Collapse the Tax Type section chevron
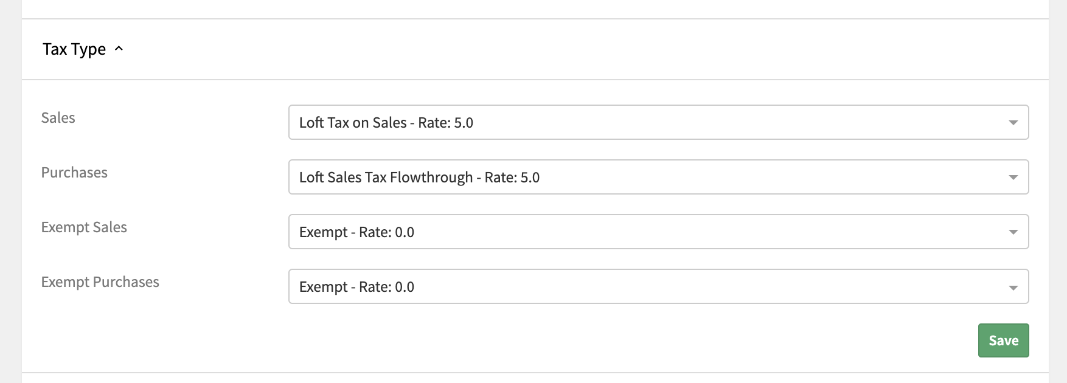Viewport: 1067px width, 383px height. pos(119,49)
